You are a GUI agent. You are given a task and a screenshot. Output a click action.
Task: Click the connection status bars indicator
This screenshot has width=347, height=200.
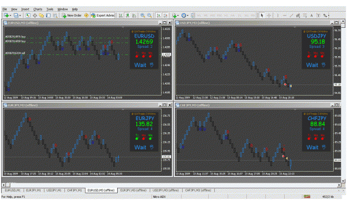point(306,197)
